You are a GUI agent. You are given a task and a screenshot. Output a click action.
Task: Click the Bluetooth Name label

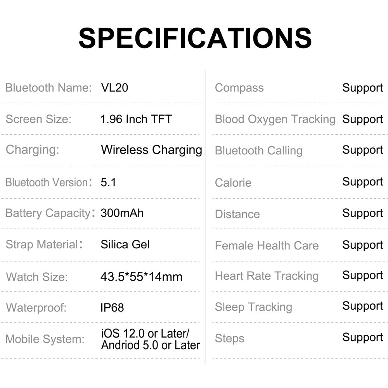48,88
